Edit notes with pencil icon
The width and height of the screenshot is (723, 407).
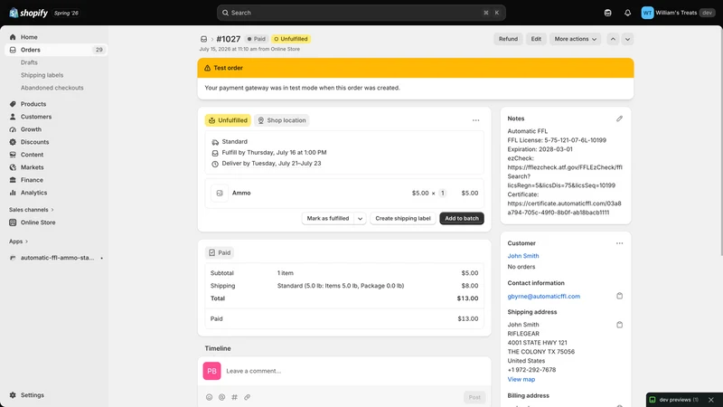(x=619, y=118)
